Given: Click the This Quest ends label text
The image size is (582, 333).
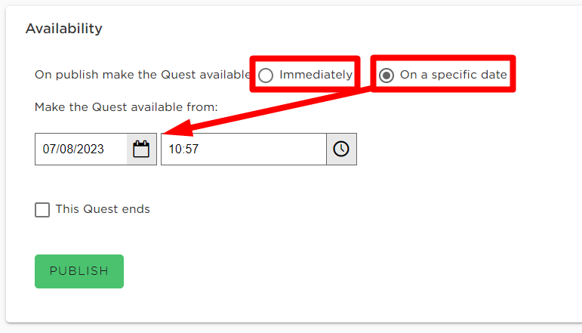Looking at the screenshot, I should 103,209.
